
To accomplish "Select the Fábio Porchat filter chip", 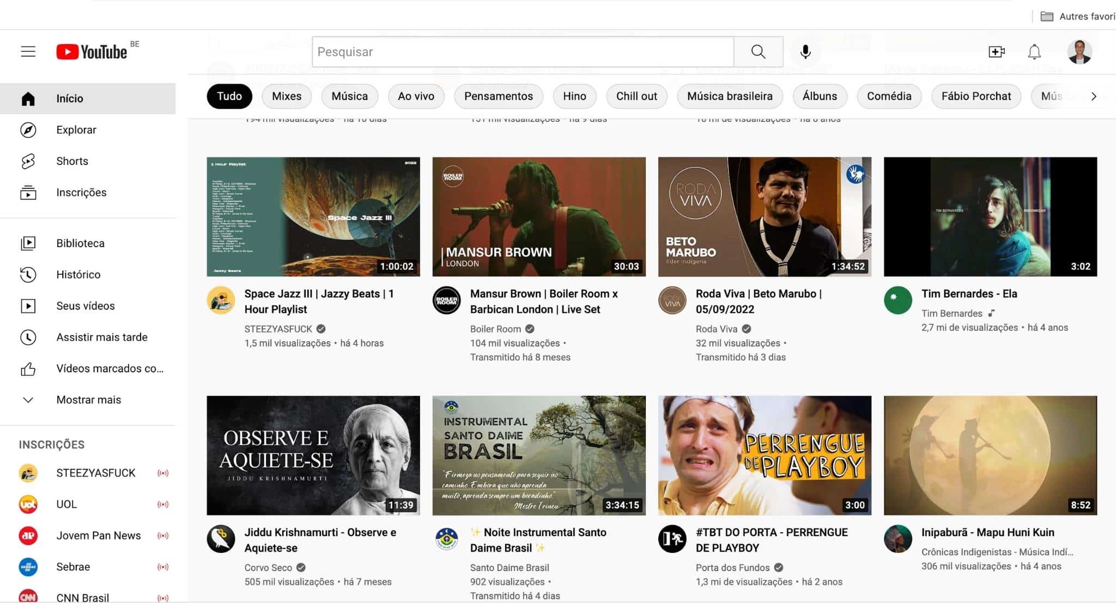I will tap(976, 96).
